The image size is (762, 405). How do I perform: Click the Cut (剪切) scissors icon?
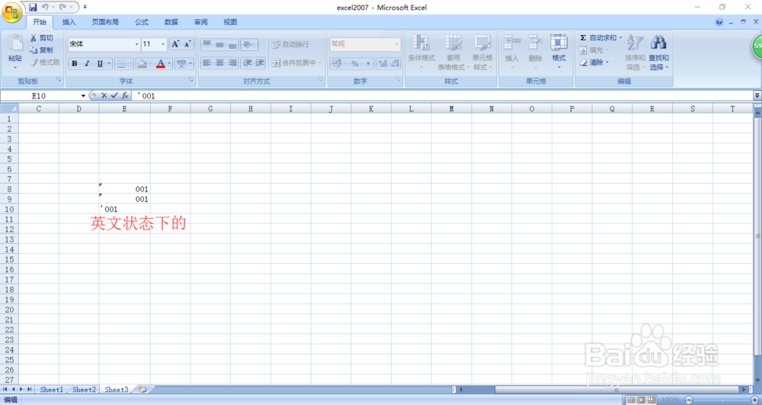(x=34, y=38)
